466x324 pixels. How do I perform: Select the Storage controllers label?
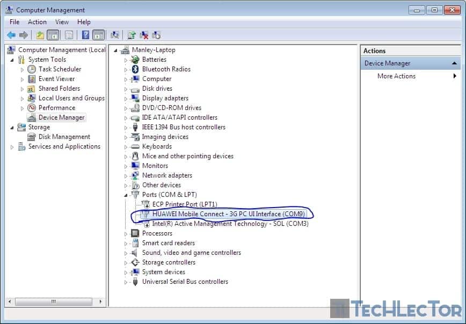169,262
